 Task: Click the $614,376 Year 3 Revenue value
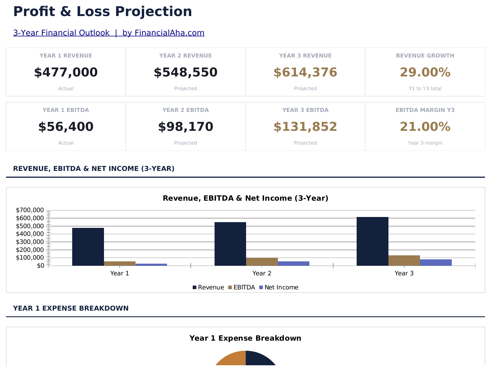(305, 72)
